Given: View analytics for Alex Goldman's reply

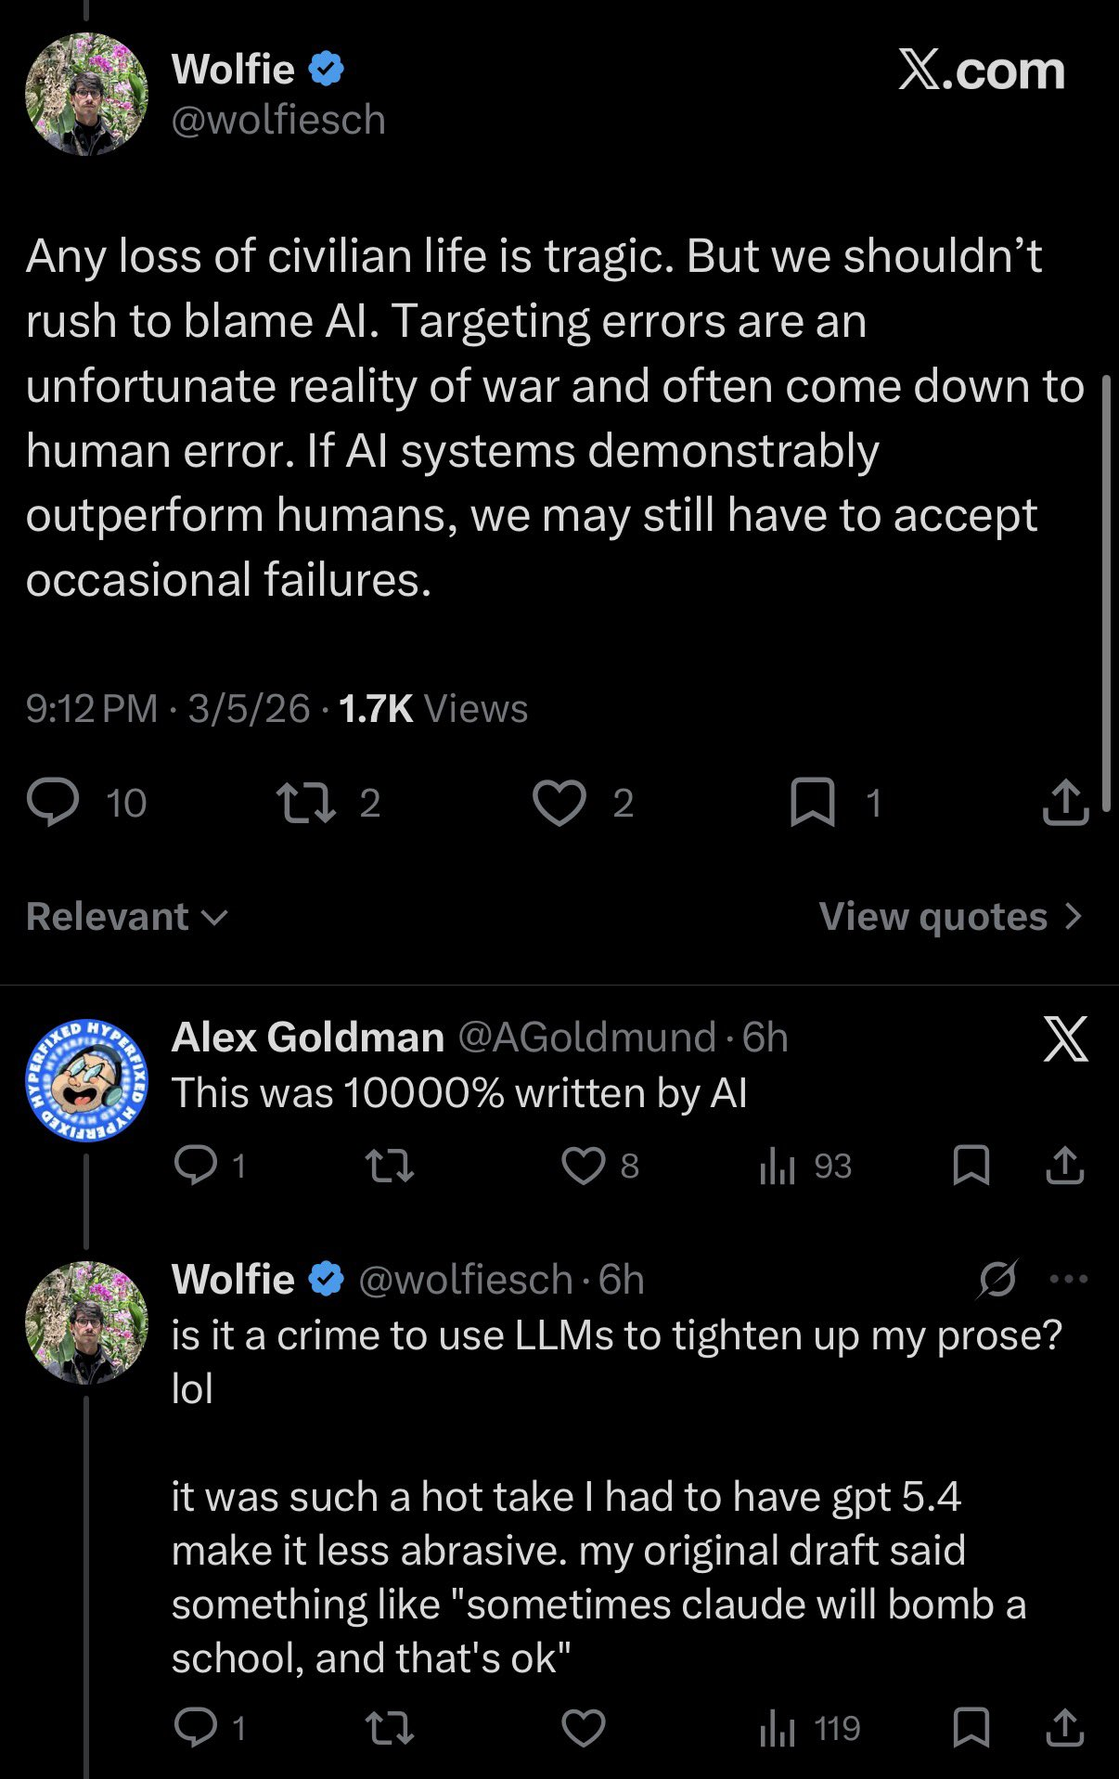Looking at the screenshot, I should 778,1166.
